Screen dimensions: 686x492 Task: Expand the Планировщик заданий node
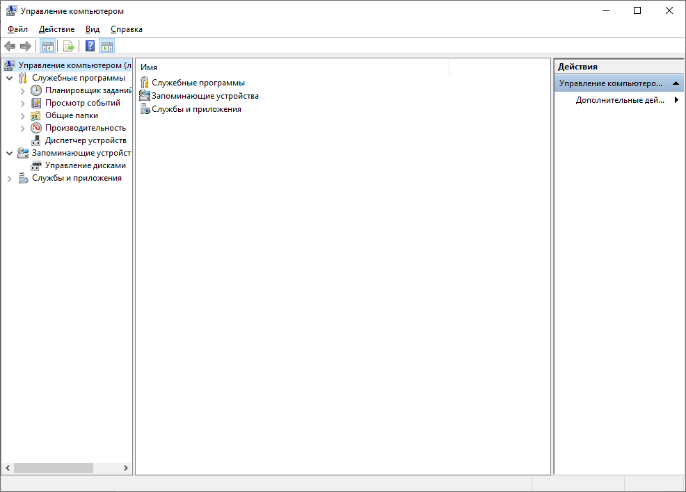coord(23,91)
